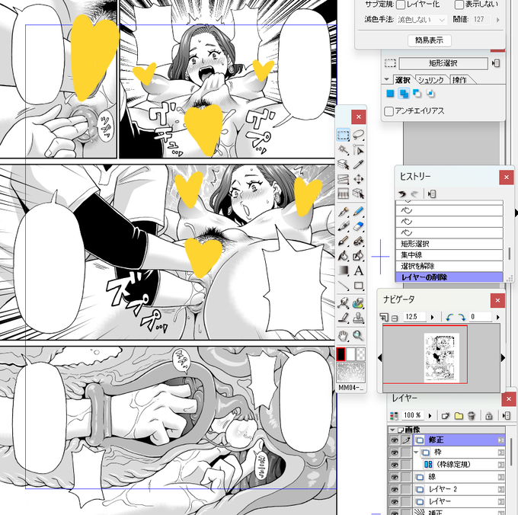
Task: Tick the 表示しない checkbox
Action: point(459,5)
